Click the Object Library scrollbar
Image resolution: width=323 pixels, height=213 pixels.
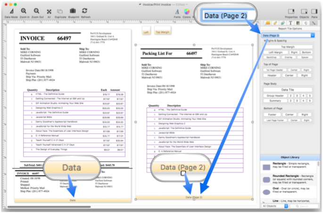319,164
